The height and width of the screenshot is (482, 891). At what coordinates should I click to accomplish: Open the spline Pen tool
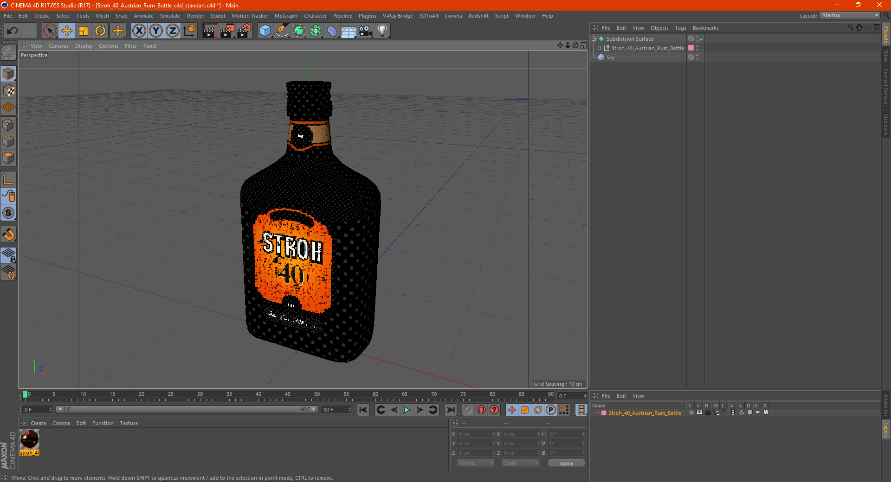coord(282,31)
